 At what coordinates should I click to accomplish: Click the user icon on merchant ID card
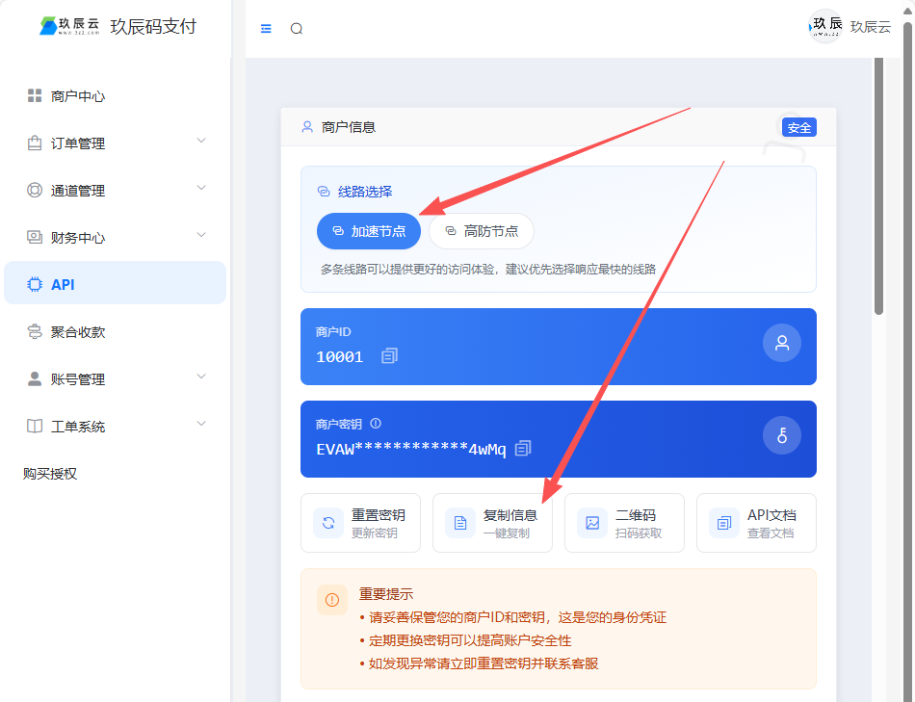point(781,343)
